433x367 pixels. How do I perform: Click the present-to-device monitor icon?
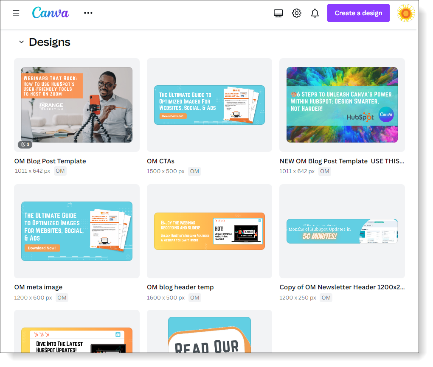tap(278, 13)
